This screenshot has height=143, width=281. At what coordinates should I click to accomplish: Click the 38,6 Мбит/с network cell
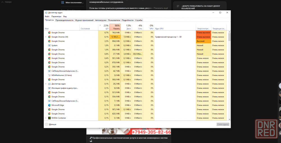pyautogui.click(x=137, y=54)
